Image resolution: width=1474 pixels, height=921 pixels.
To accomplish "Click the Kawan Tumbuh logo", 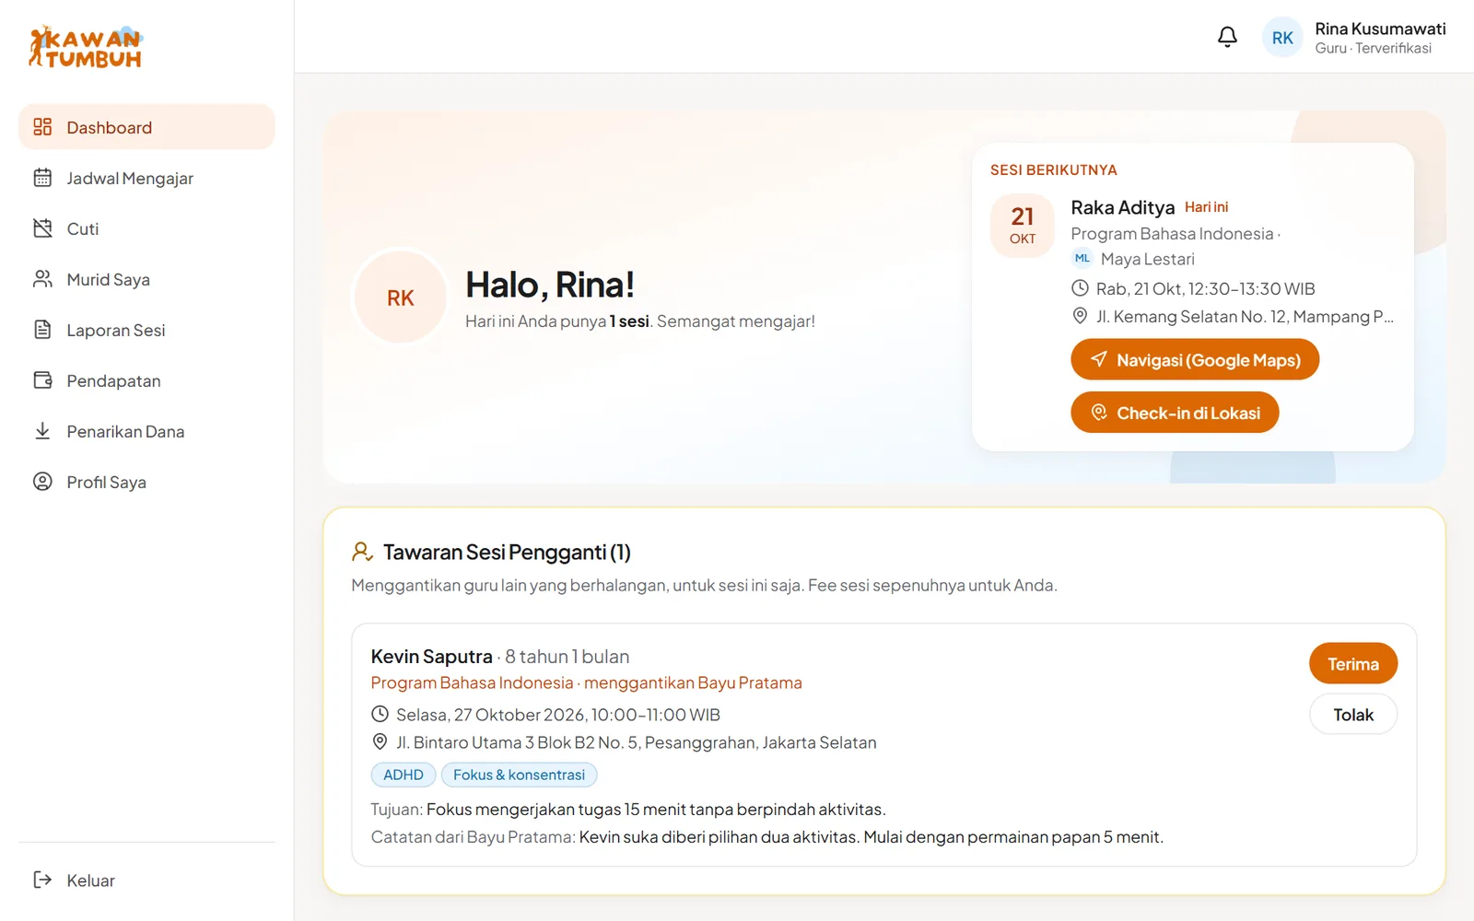I will pos(86,47).
